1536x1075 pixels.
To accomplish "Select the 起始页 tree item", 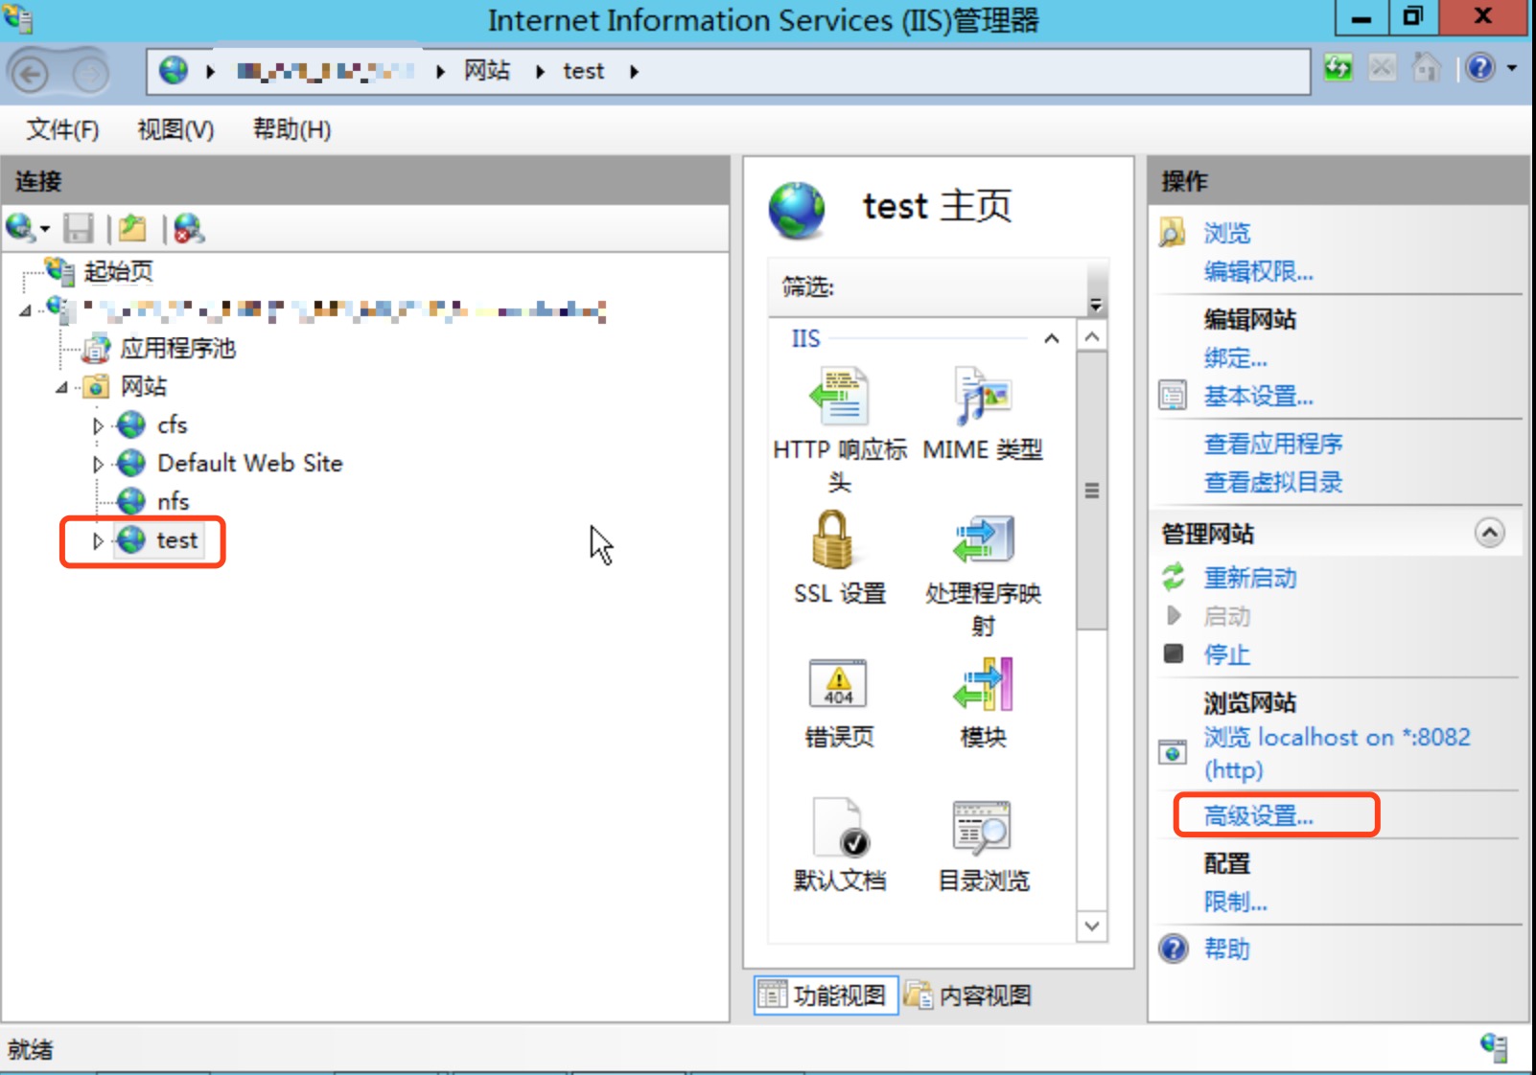I will tap(118, 272).
